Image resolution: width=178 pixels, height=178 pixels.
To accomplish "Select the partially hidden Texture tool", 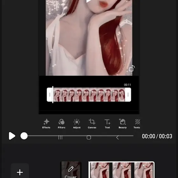I will [x=137, y=124].
